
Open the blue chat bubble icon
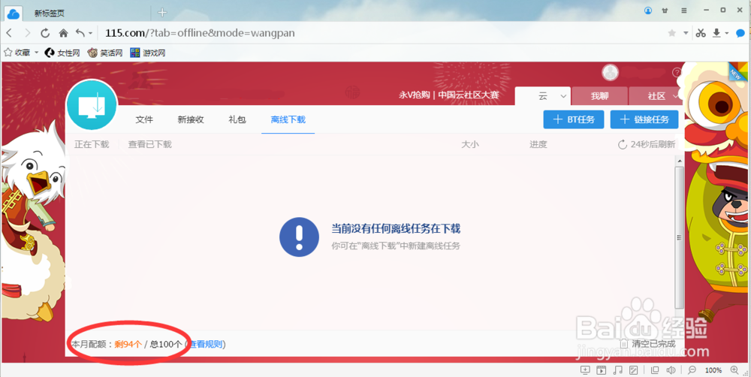pos(740,33)
